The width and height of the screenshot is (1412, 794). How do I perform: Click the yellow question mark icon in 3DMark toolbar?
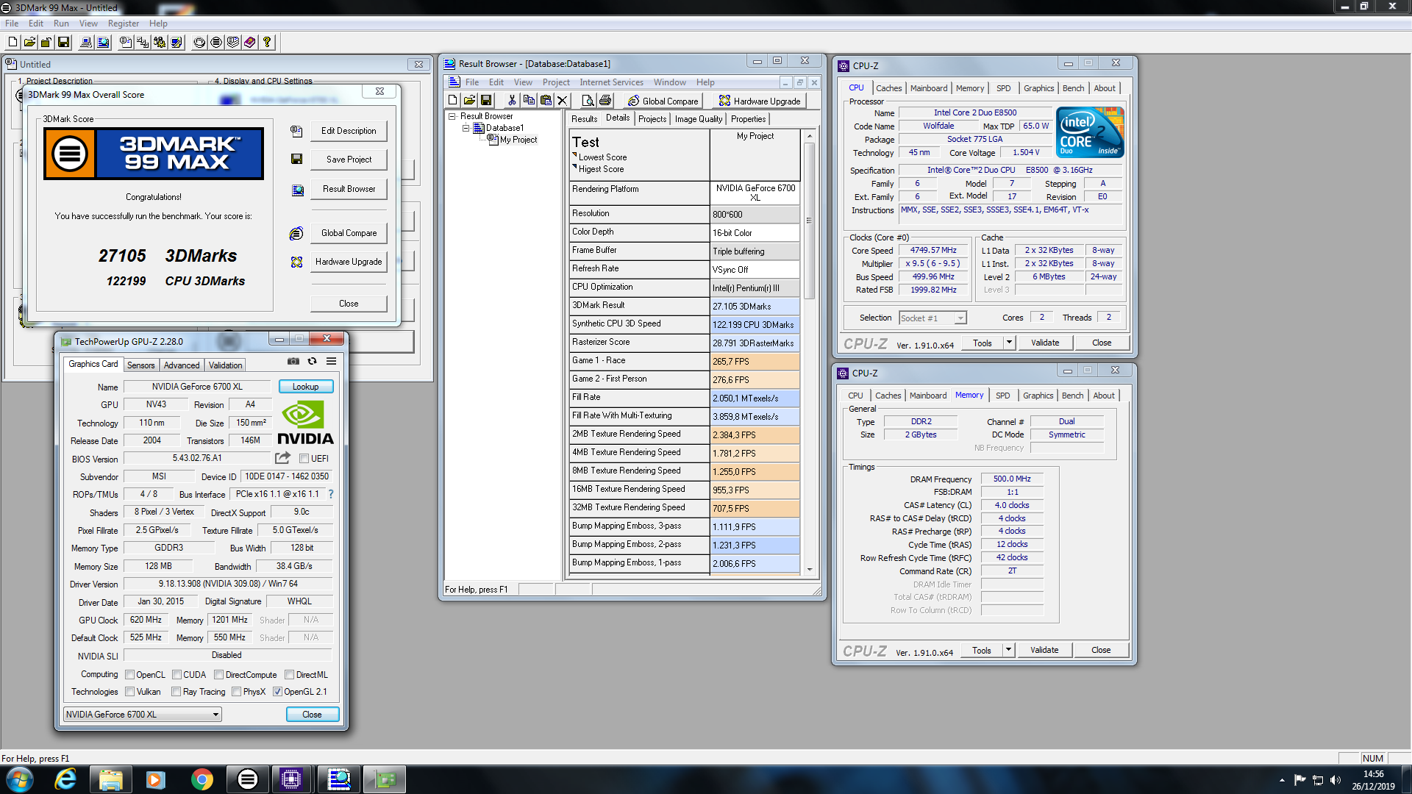click(x=267, y=42)
